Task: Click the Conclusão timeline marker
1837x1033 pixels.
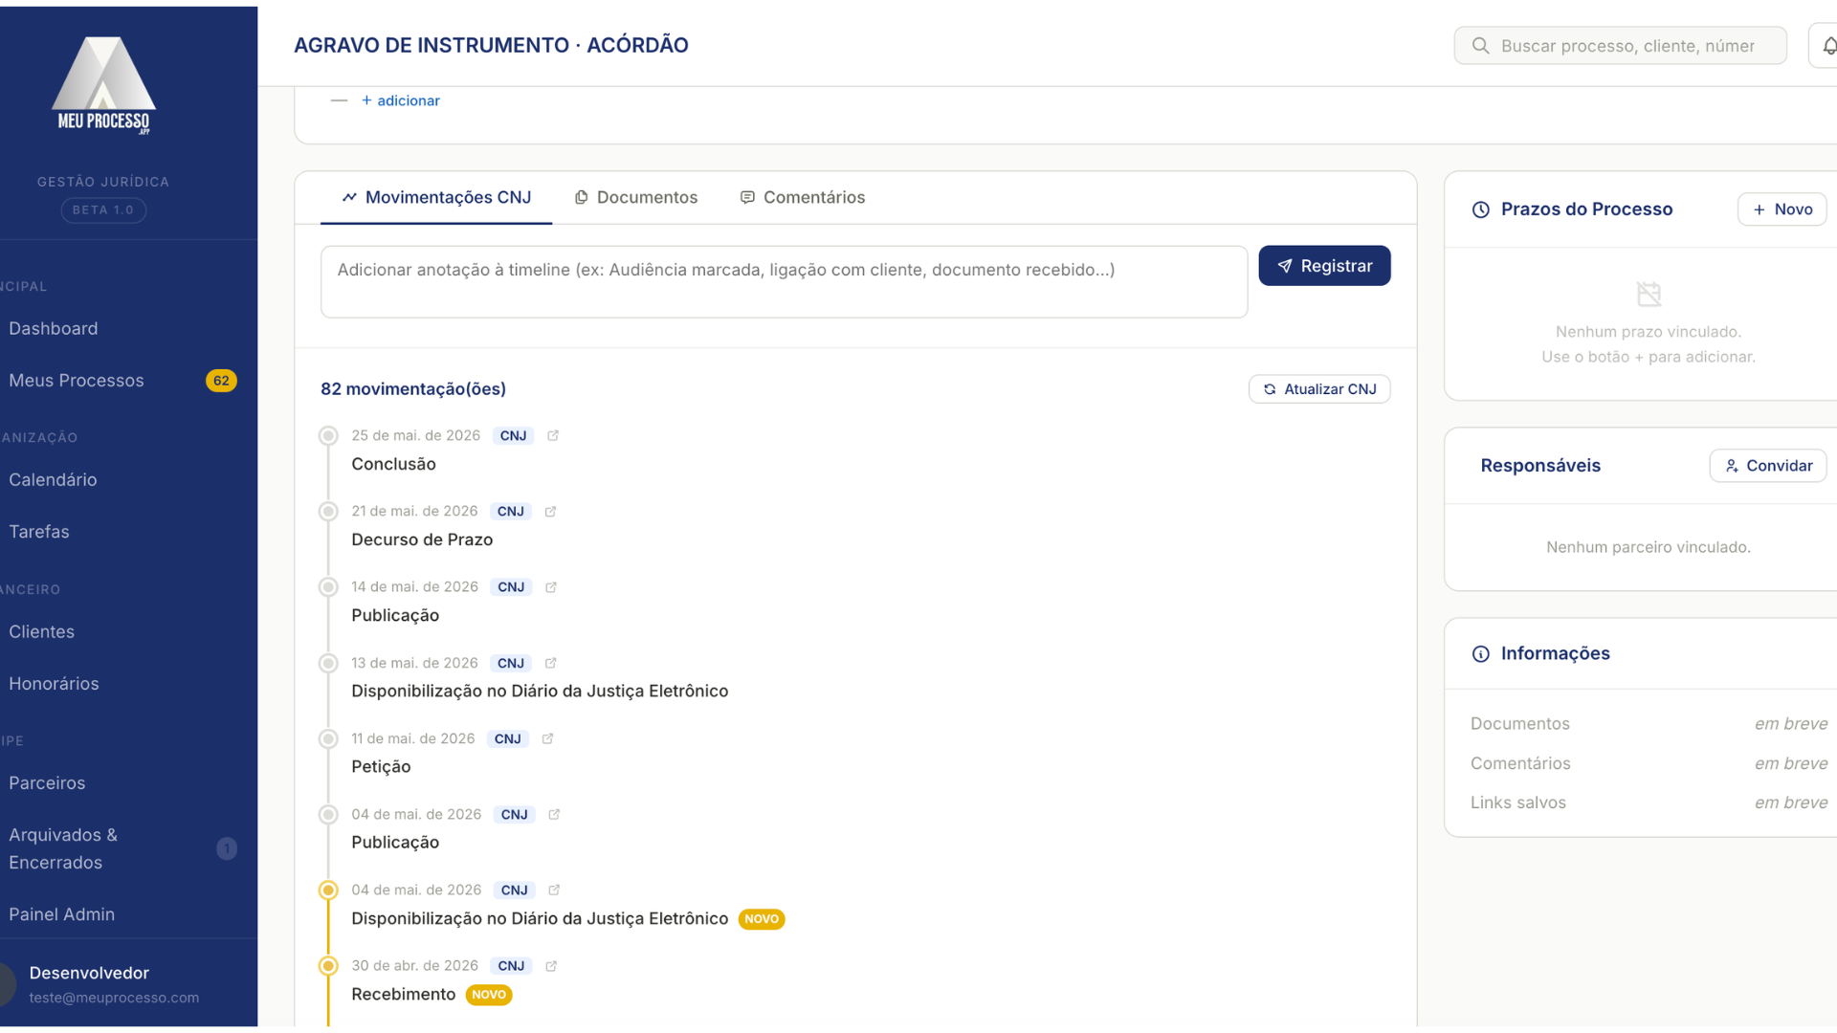Action: (328, 436)
